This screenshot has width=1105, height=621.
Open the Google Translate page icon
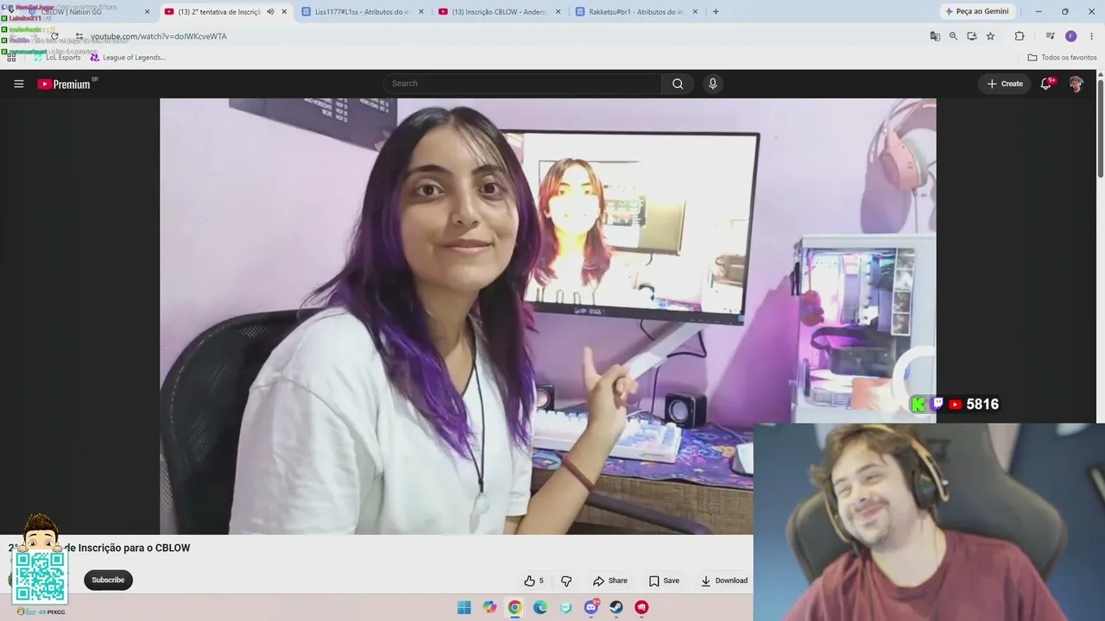(935, 36)
